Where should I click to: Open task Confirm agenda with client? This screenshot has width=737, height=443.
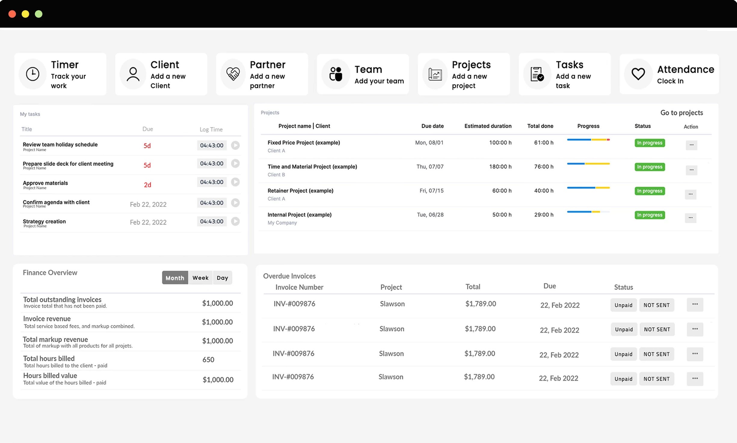click(x=56, y=202)
